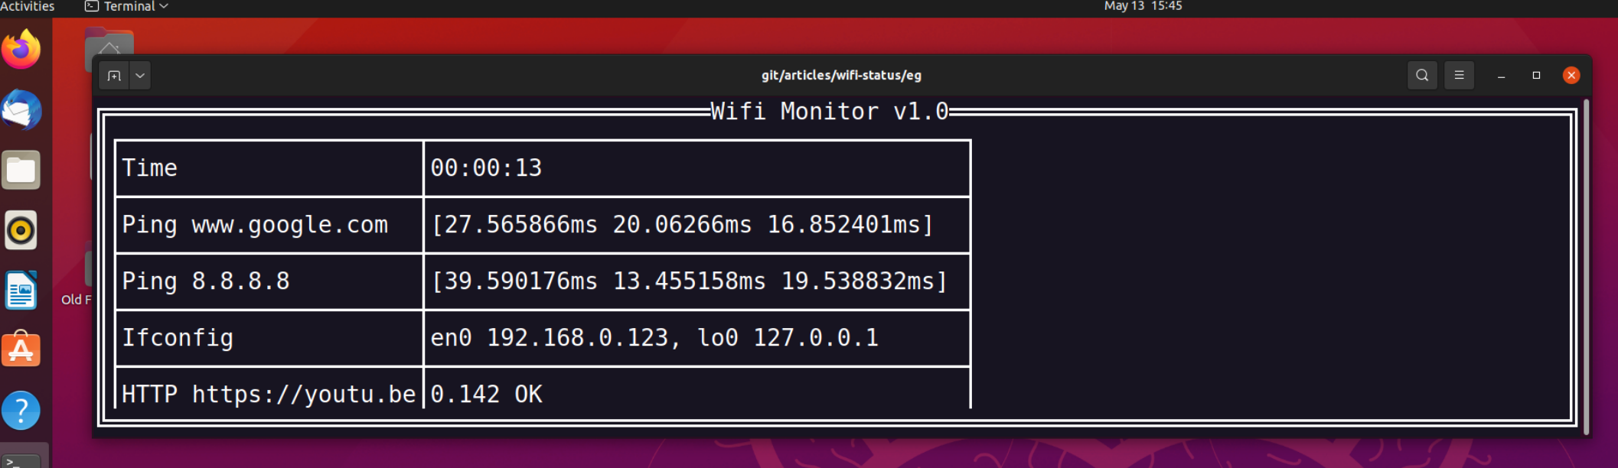Close the terminal window
Image resolution: width=1618 pixels, height=468 pixels.
(x=1571, y=76)
